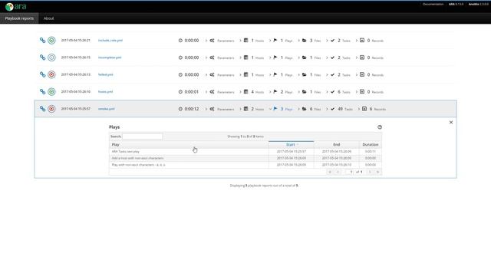Go to next page of Plays table
The image size is (491, 276).
pos(370,172)
